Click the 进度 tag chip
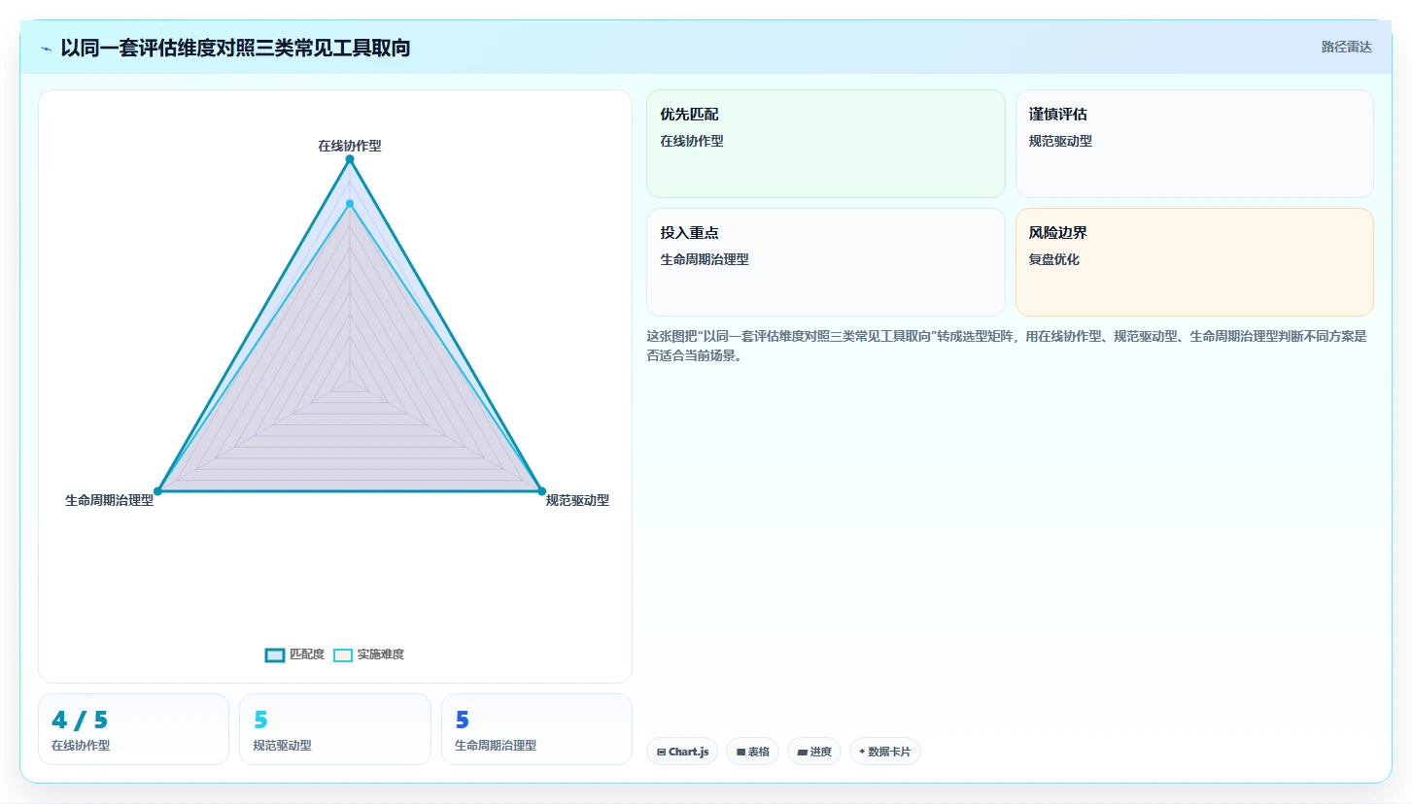Viewport: 1412px width, 804px height. point(814,752)
